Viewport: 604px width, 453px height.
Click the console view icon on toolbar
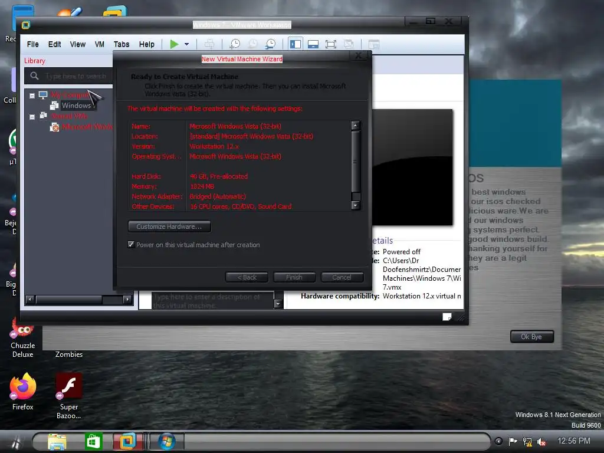(373, 44)
